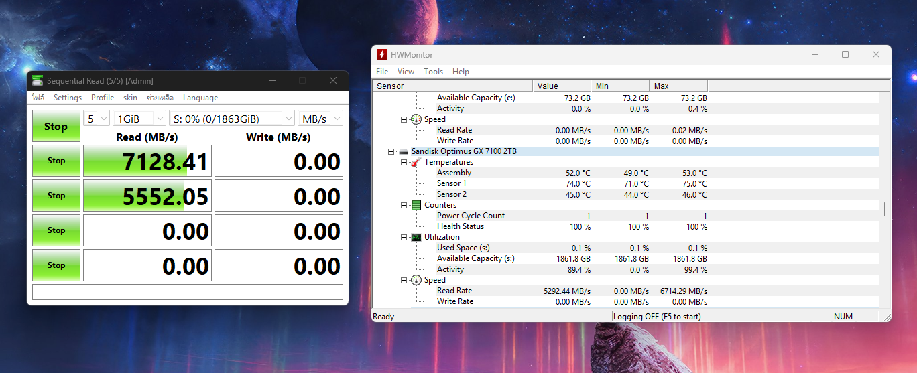Collapse the Sandisk Optimus GX 7100 node
Viewport: 917px width, 373px height.
click(x=391, y=151)
